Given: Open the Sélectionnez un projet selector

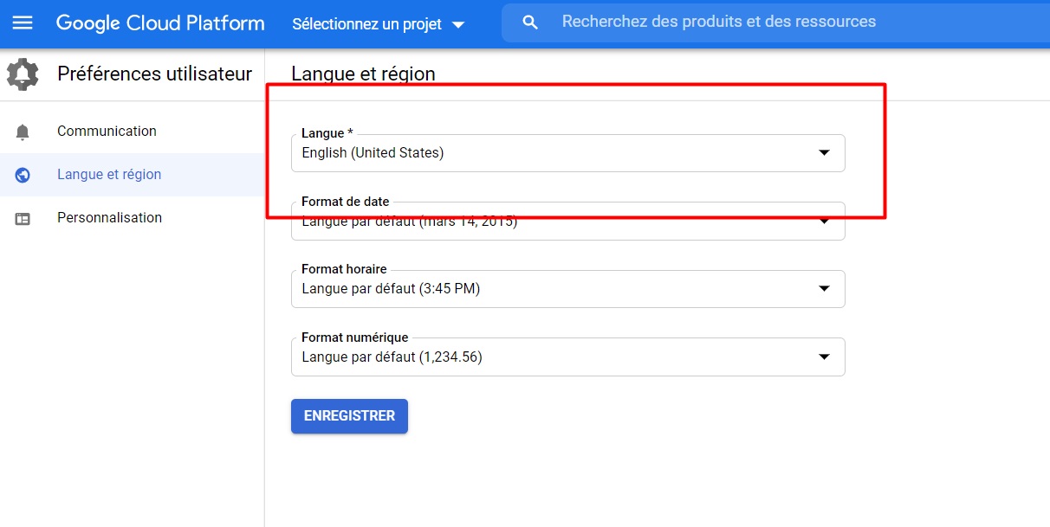Looking at the screenshot, I should 379,24.
